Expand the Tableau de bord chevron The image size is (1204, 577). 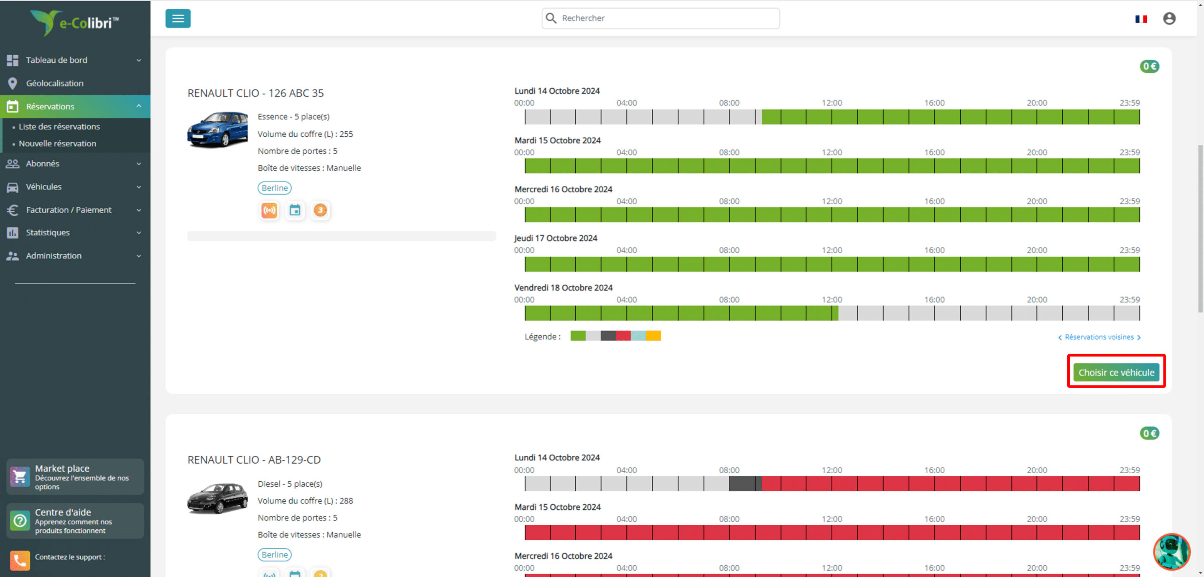[x=139, y=60]
